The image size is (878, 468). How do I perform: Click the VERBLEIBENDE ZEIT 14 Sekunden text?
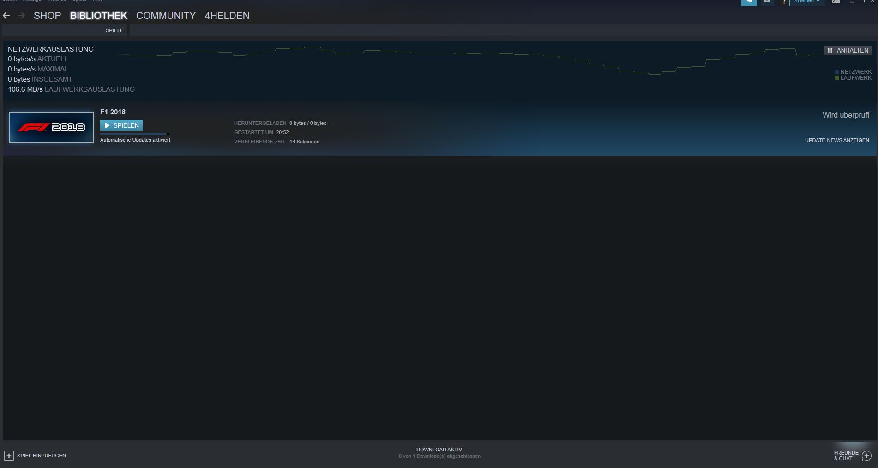tap(277, 142)
